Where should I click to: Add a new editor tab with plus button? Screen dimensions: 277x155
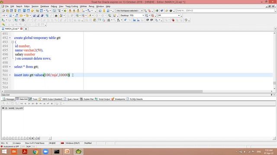[26, 29]
